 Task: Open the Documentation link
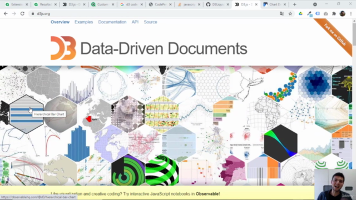click(x=112, y=22)
